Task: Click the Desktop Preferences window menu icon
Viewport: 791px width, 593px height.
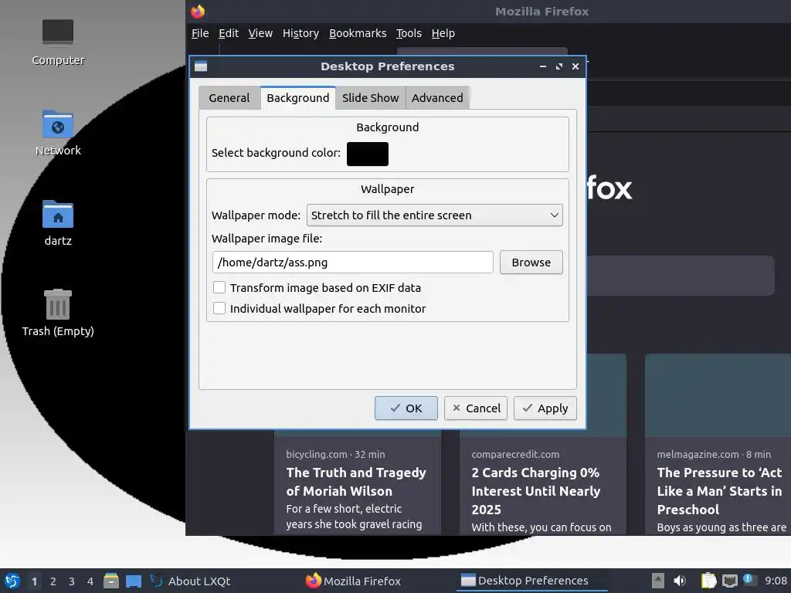Action: coord(201,66)
